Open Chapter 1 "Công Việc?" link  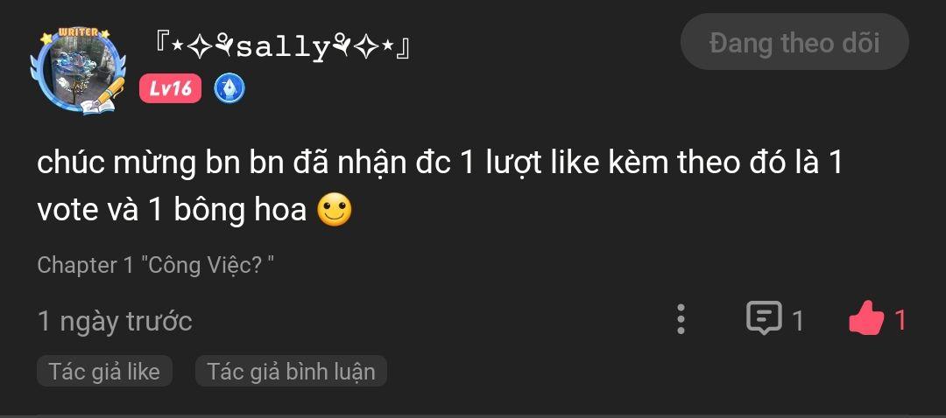click(156, 266)
